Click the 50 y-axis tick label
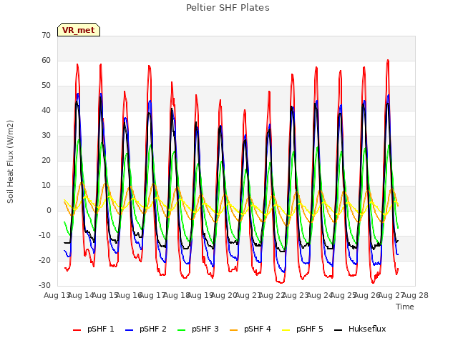Viewport: 458px width, 343px height. (46, 86)
